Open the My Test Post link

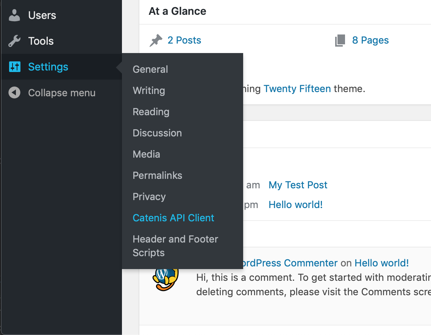(298, 185)
